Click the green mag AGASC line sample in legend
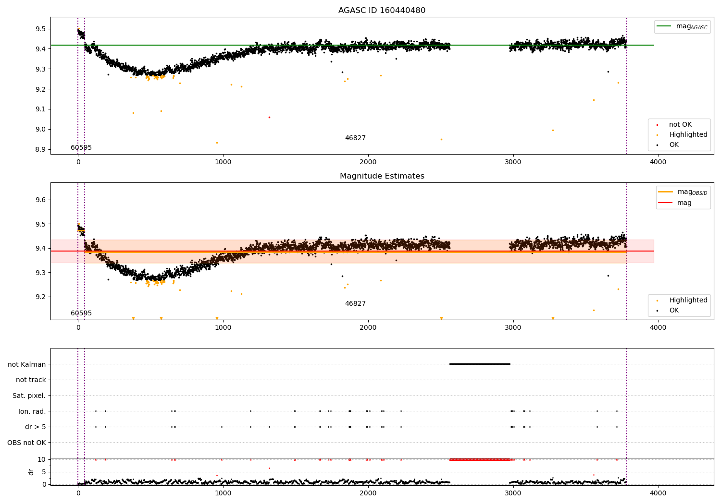 tap(664, 26)
